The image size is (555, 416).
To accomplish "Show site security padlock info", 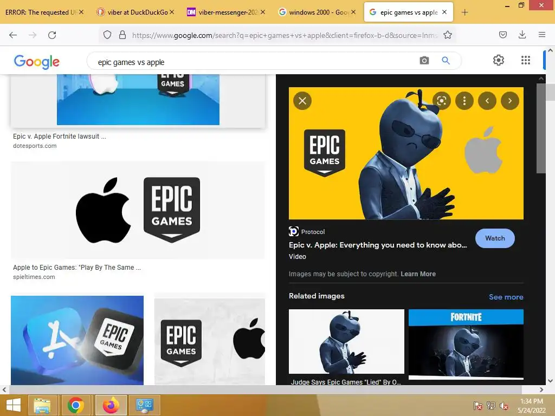I will (122, 35).
